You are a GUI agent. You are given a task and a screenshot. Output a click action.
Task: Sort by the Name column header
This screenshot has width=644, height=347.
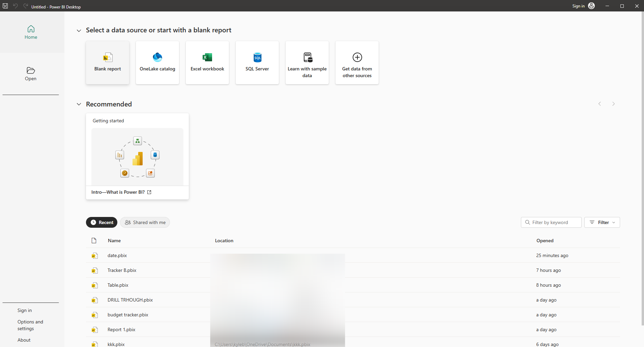coord(114,241)
